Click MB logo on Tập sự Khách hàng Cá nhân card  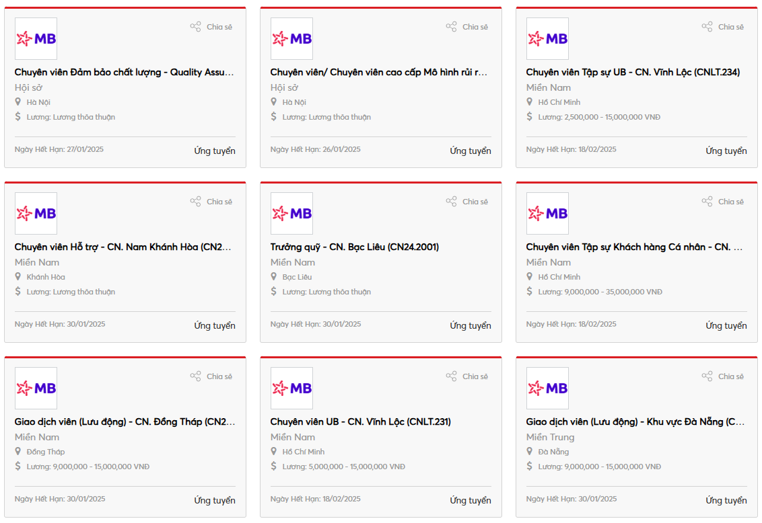[x=548, y=214]
